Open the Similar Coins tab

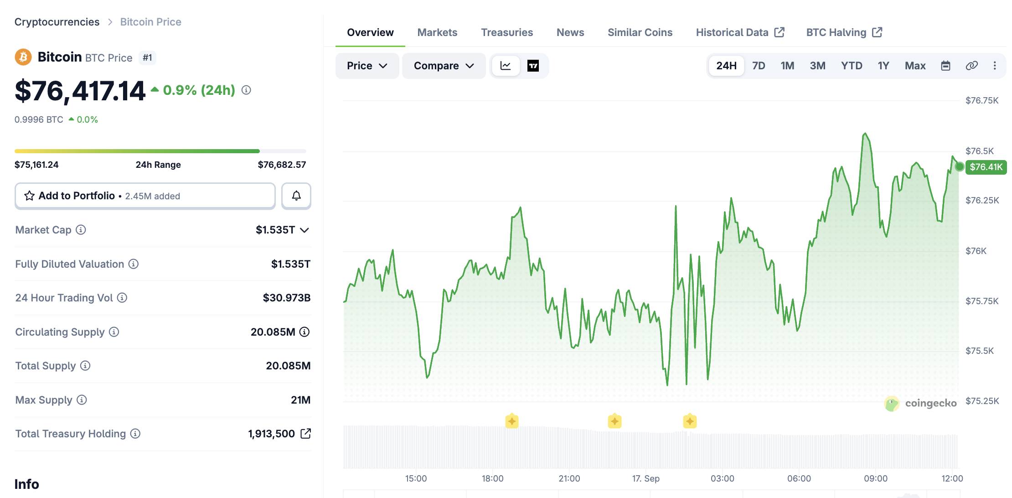click(x=640, y=32)
